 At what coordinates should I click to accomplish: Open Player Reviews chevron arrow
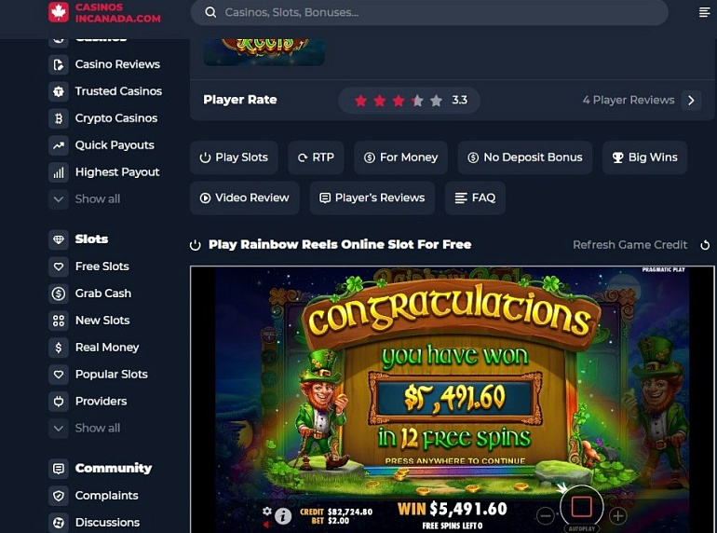[x=691, y=101]
